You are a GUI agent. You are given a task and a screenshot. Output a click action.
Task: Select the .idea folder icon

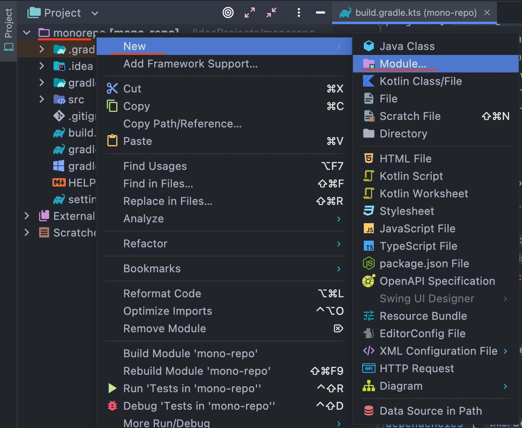pyautogui.click(x=59, y=66)
